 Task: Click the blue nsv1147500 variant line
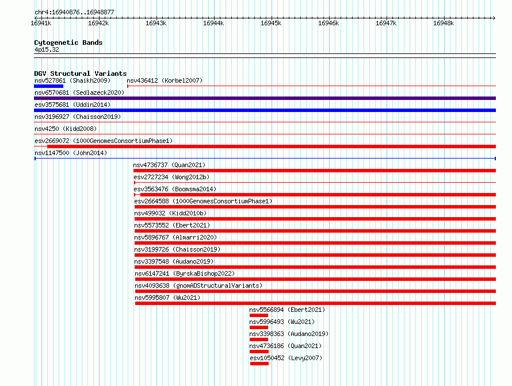[x=265, y=159]
